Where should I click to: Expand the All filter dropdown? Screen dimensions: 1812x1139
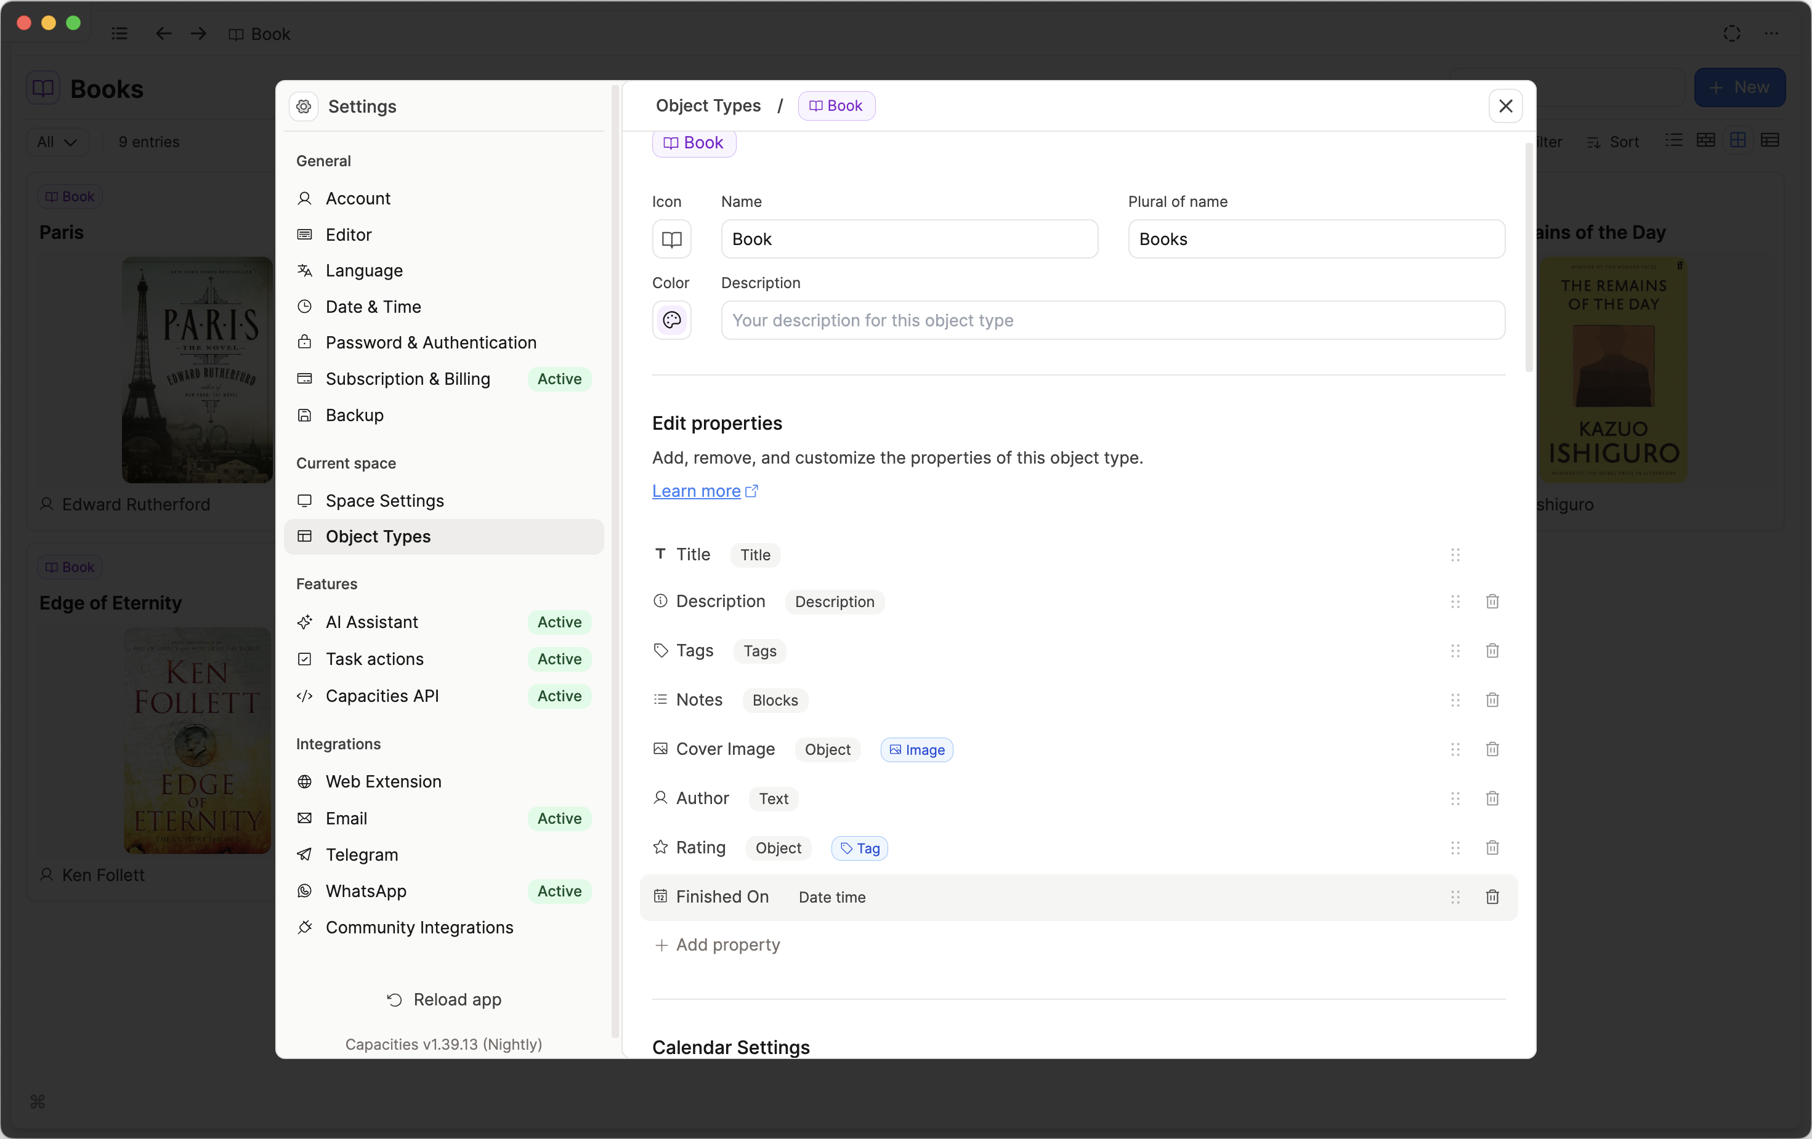click(x=57, y=142)
